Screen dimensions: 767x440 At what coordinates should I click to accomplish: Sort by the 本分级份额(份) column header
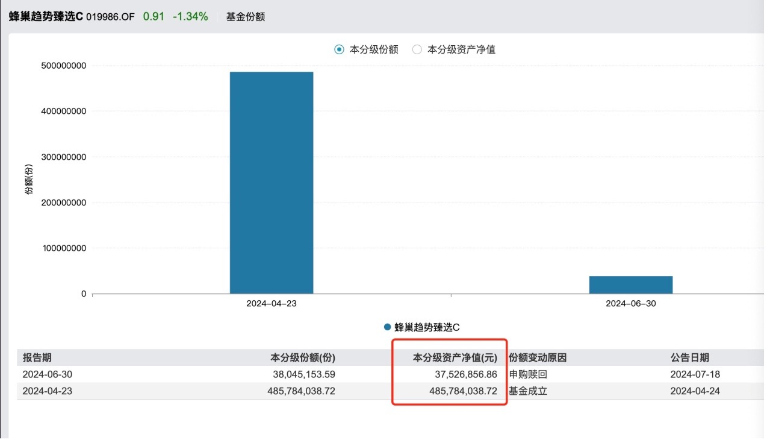pos(303,357)
